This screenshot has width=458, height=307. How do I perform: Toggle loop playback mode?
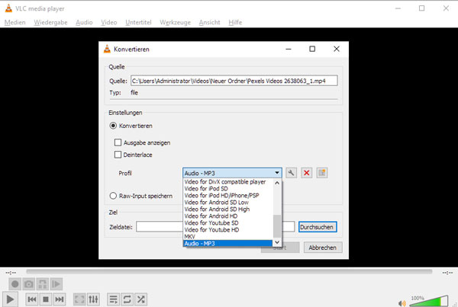click(127, 299)
